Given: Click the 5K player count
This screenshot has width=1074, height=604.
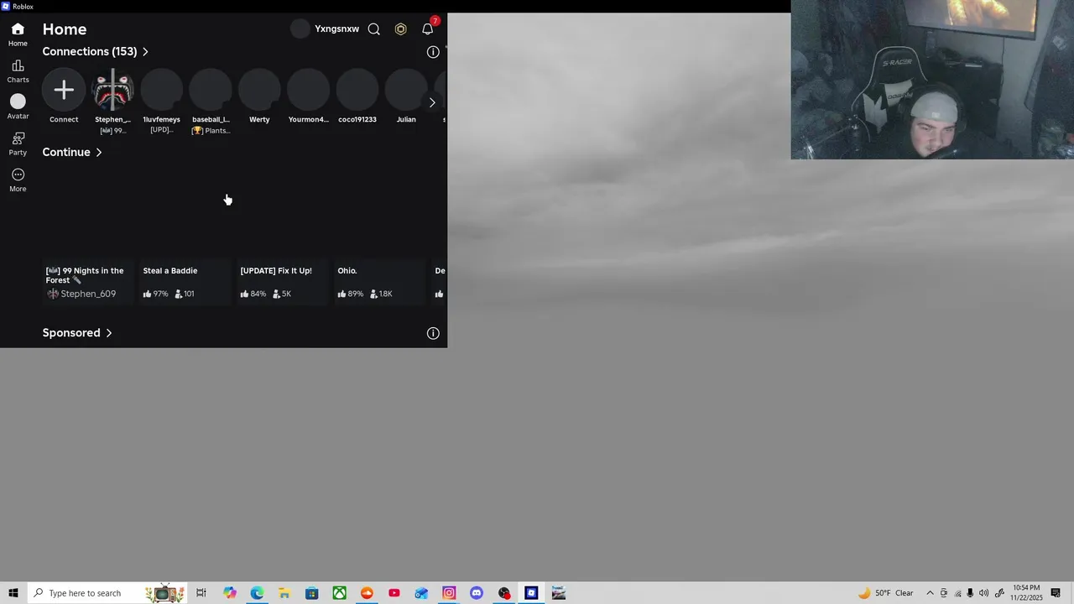Looking at the screenshot, I should tap(282, 294).
